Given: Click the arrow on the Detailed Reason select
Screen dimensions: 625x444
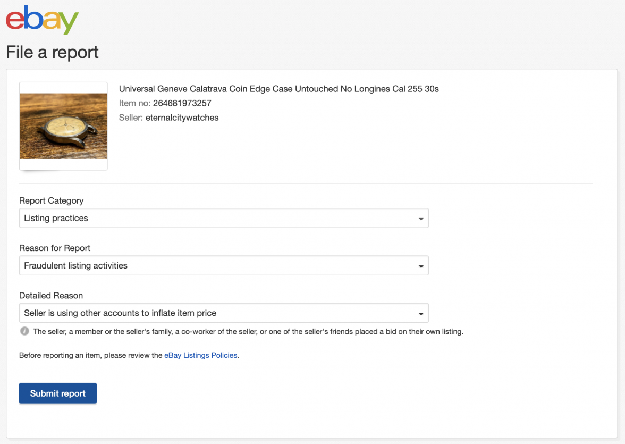Looking at the screenshot, I should (420, 314).
